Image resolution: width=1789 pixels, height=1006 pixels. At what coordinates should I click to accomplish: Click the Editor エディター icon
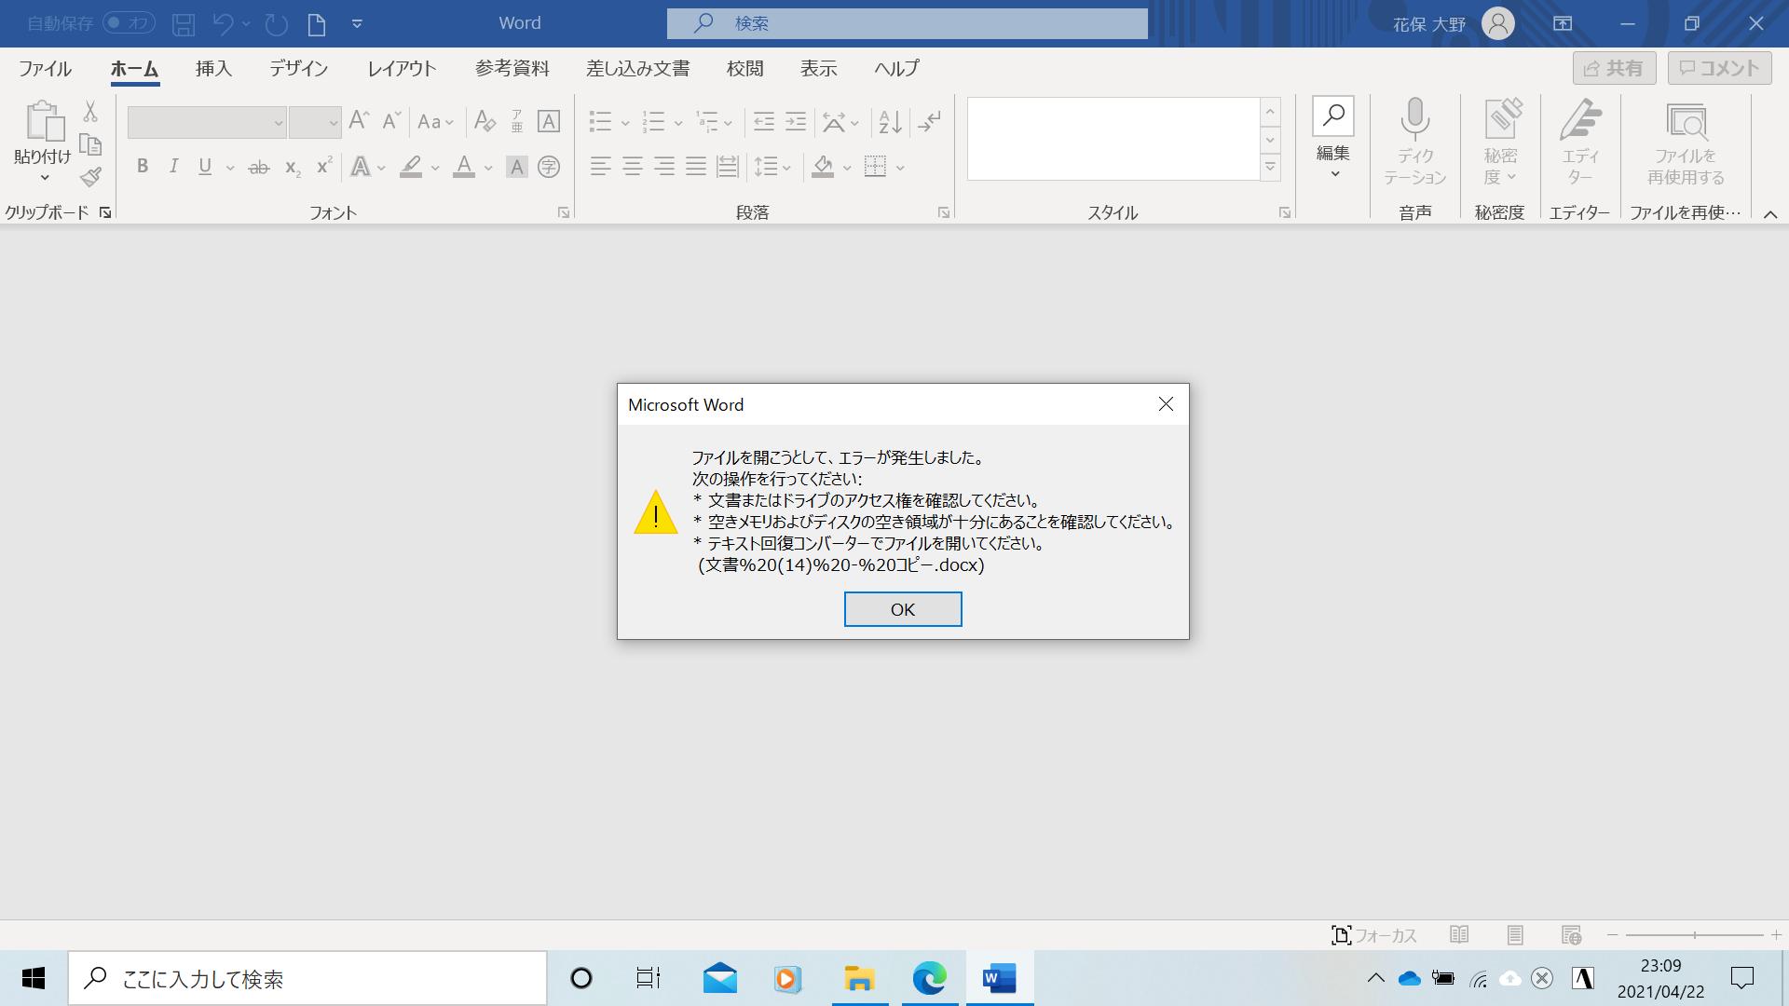[1581, 119]
